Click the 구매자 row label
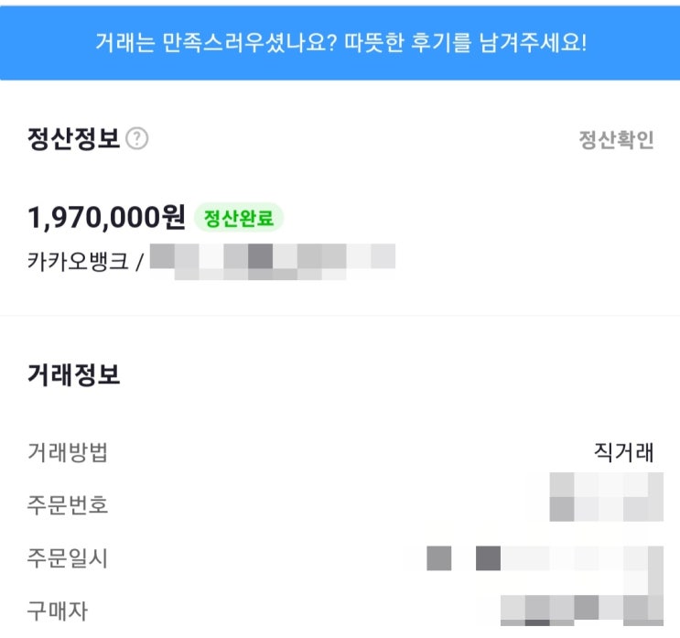The image size is (680, 638). (x=58, y=611)
